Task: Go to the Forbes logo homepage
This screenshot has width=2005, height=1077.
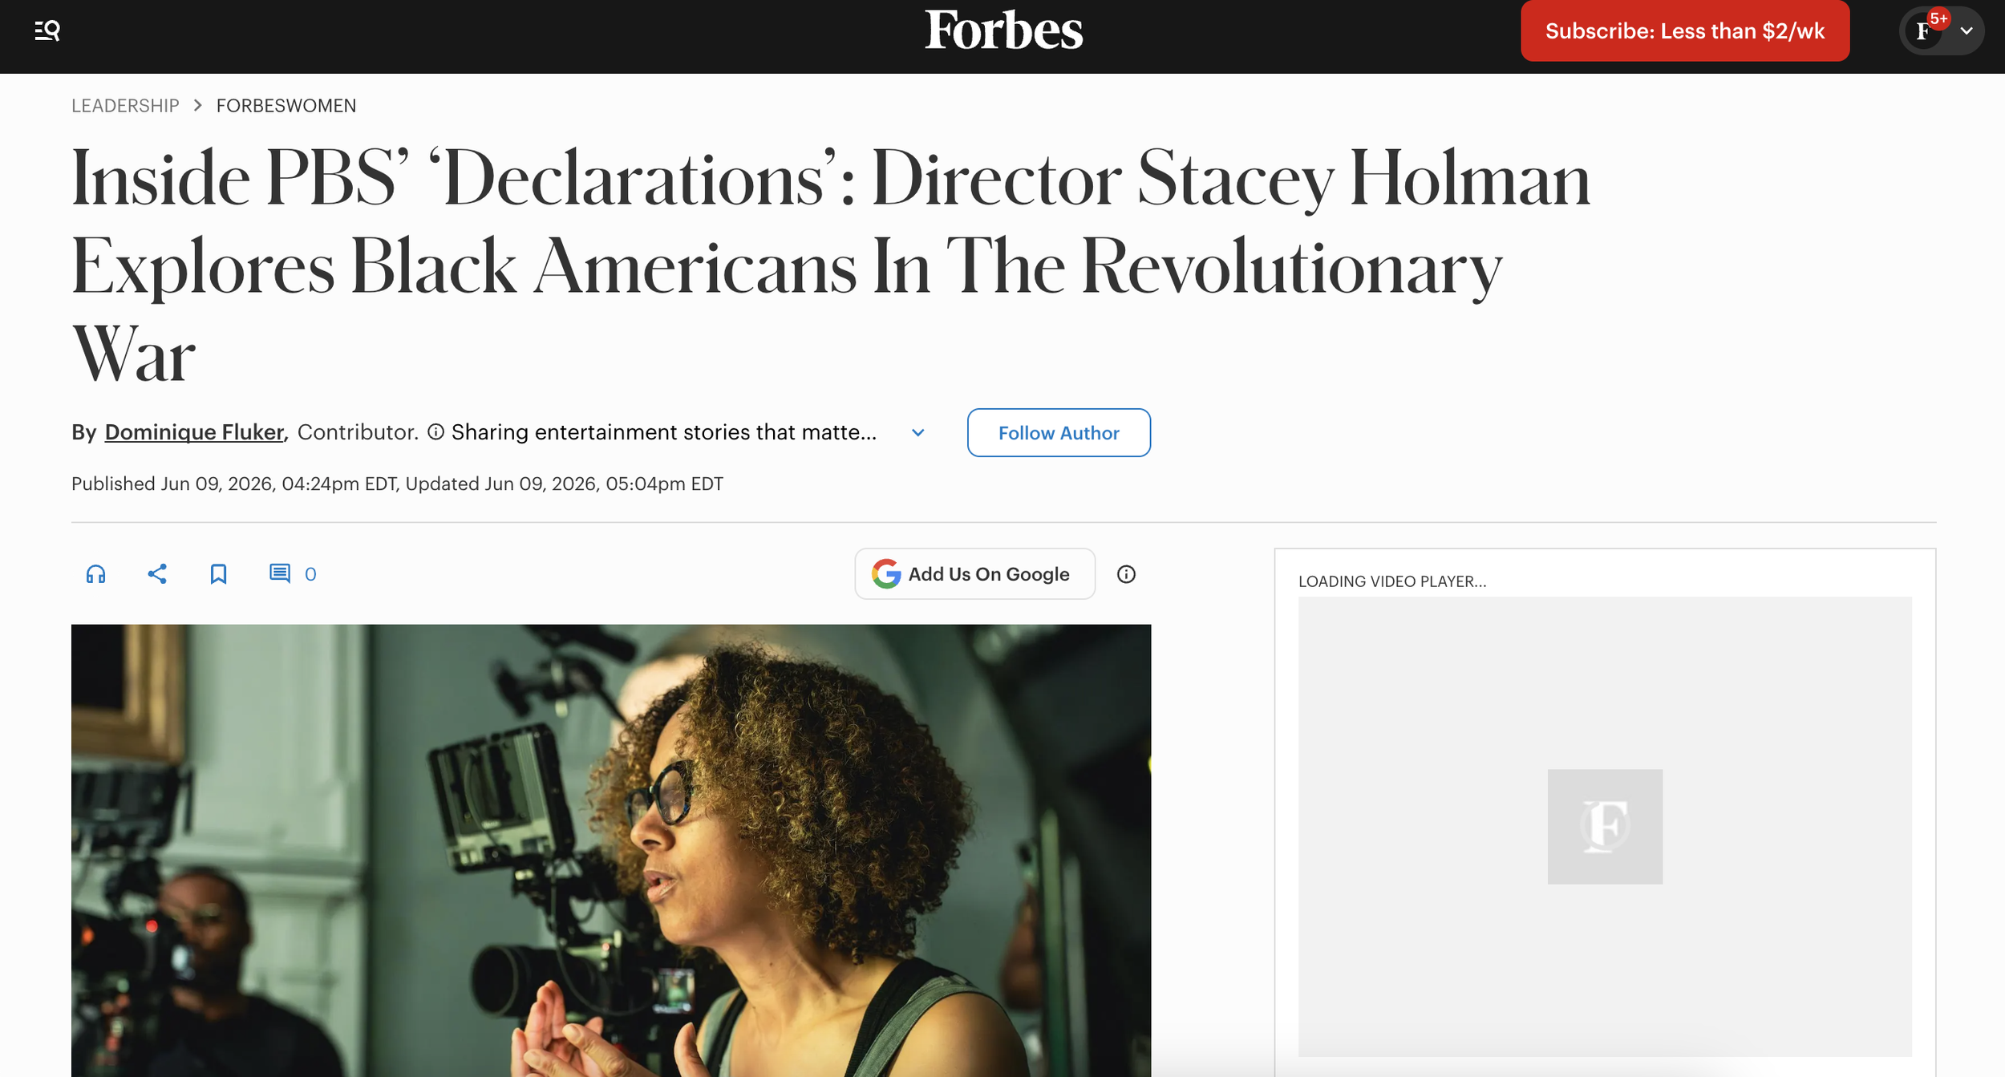Action: (1003, 30)
